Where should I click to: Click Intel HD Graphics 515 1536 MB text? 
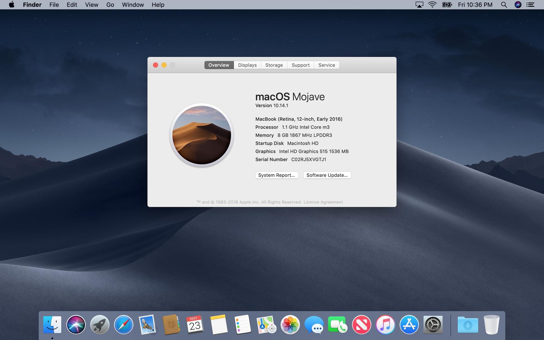(x=314, y=151)
